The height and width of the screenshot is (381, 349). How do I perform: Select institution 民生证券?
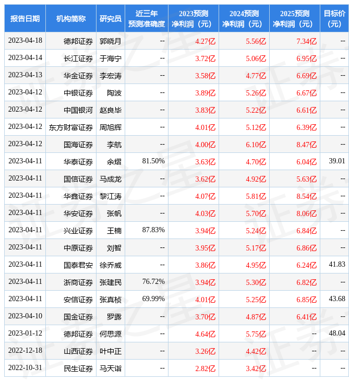click(x=78, y=369)
